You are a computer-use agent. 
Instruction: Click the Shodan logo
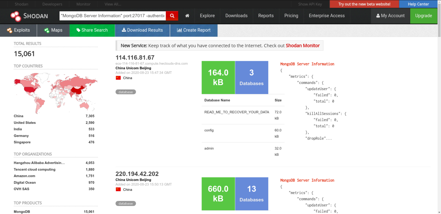[x=29, y=16]
